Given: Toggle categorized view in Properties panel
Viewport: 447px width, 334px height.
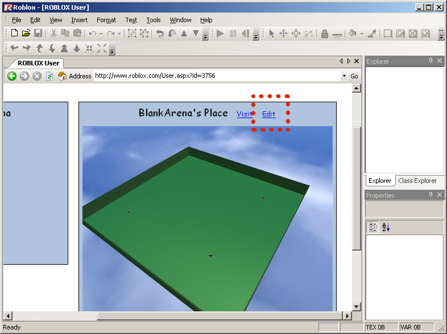Looking at the screenshot, I should pos(372,227).
